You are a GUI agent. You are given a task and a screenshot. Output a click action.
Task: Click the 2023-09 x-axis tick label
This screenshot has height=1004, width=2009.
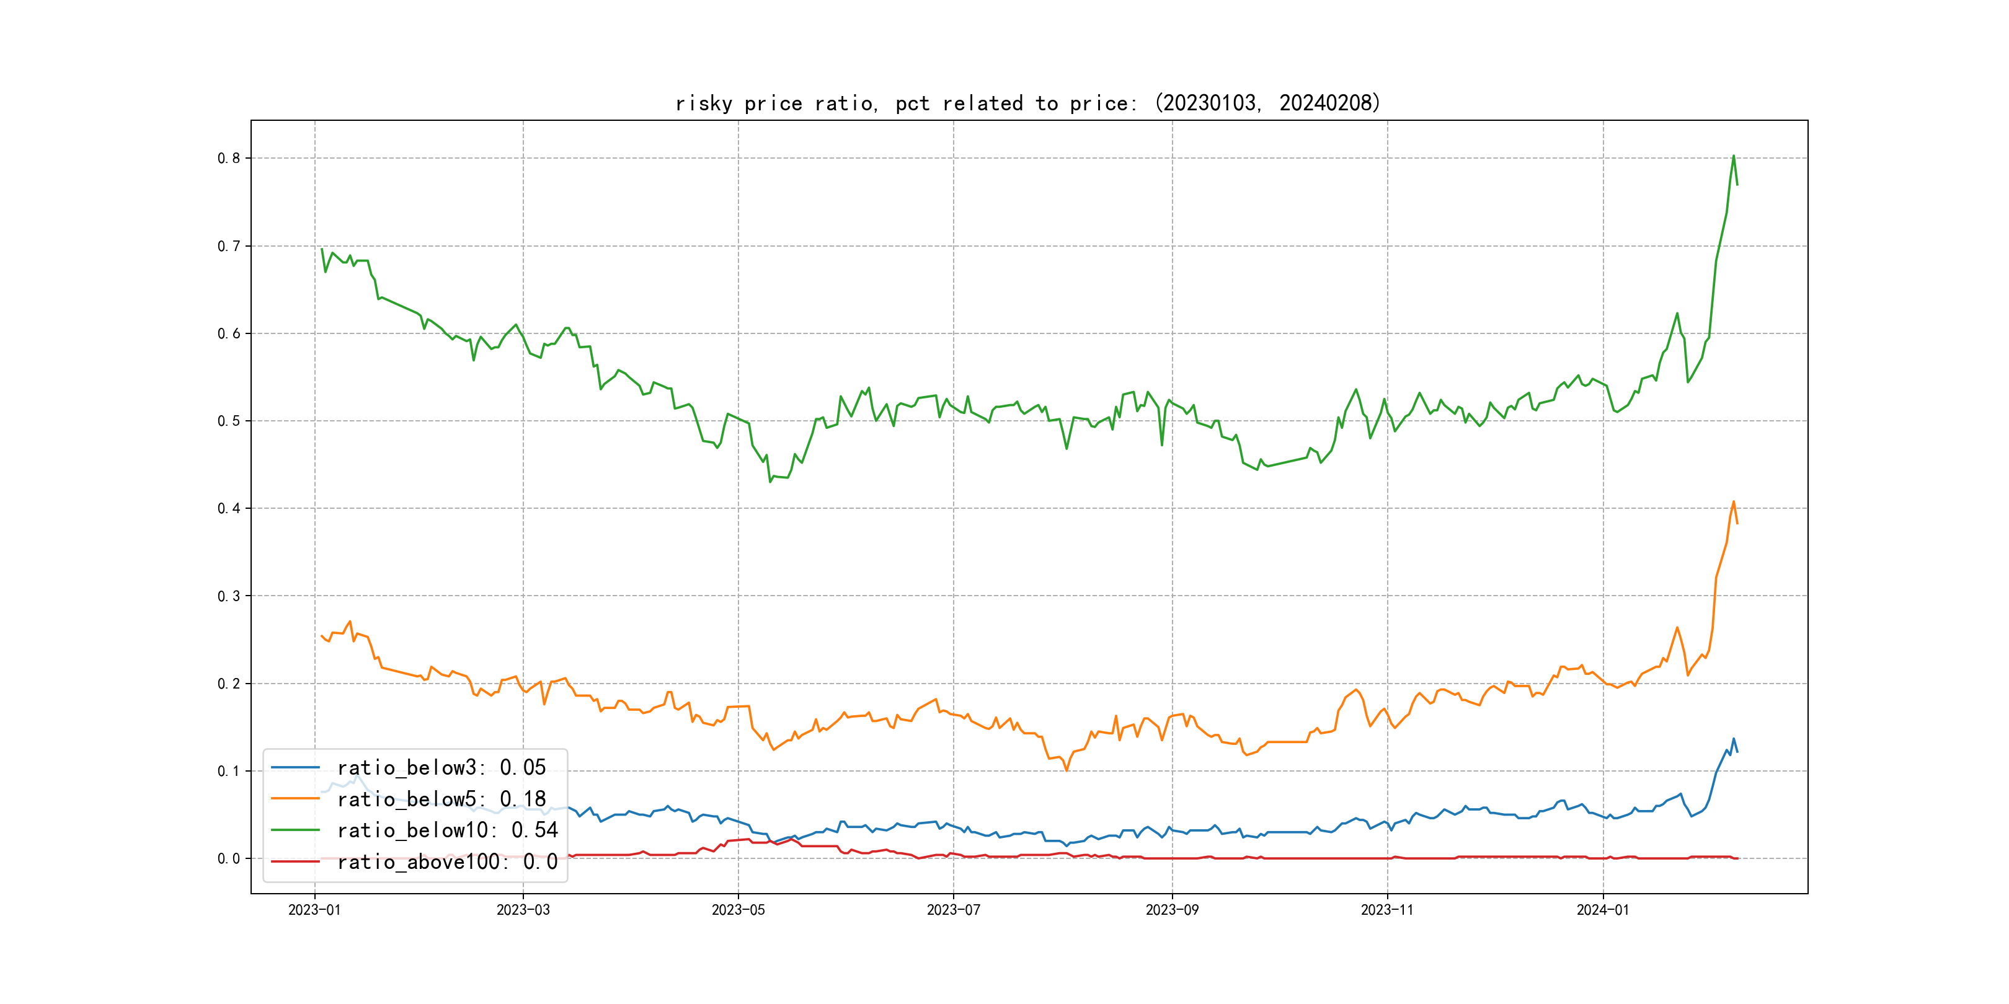(x=1171, y=910)
